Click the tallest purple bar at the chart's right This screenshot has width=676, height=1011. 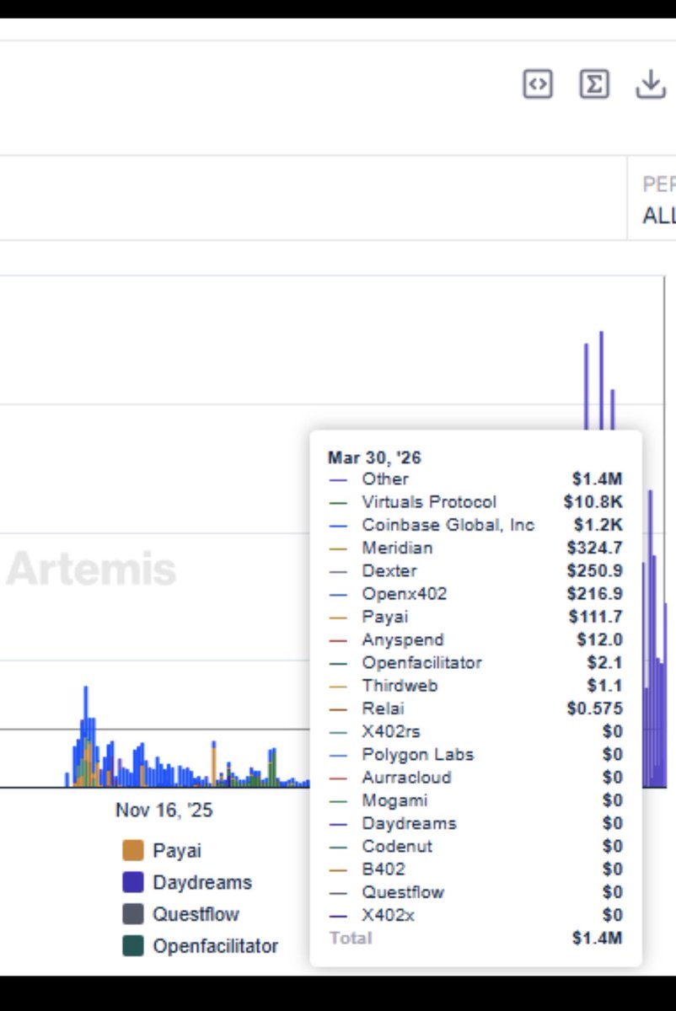[x=601, y=381]
